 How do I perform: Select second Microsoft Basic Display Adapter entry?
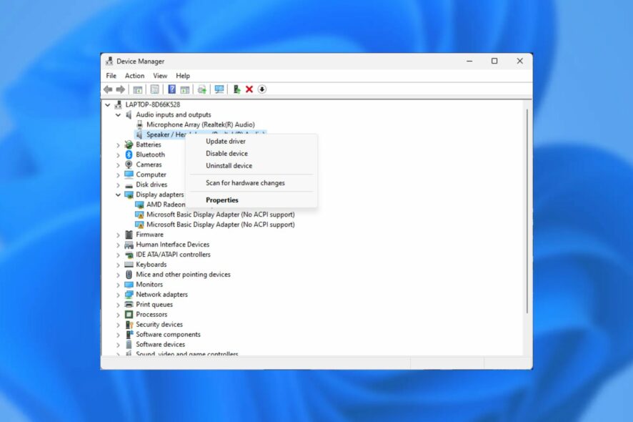tap(221, 225)
